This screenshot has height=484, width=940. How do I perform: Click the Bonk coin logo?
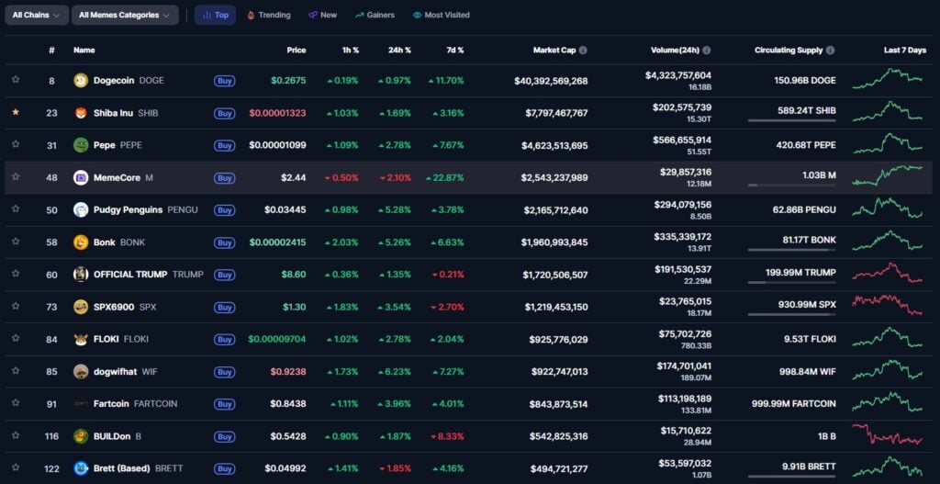81,242
